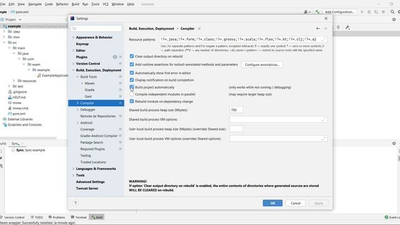Enable Compile independent modules in parallel
The height and width of the screenshot is (225, 400).
132,94
